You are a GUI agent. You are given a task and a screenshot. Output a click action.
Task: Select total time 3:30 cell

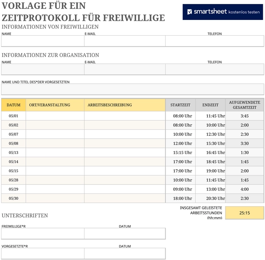245,143
